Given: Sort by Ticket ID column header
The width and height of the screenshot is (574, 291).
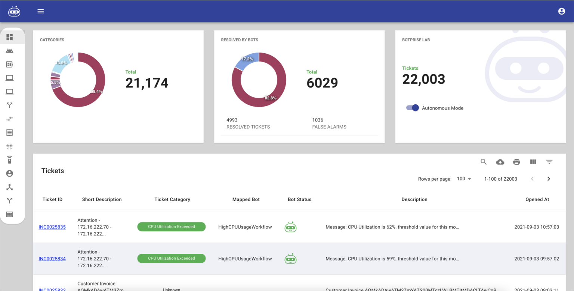Looking at the screenshot, I should 52,199.
